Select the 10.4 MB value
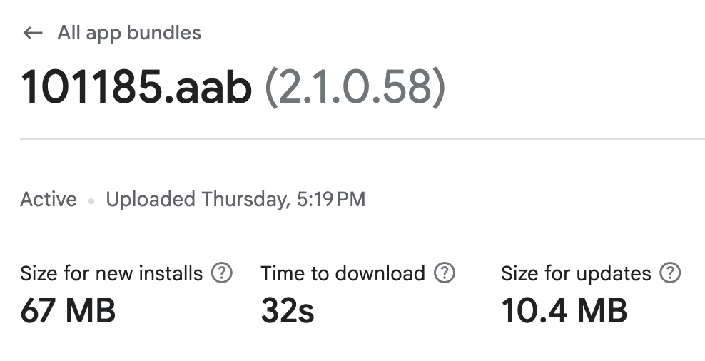This screenshot has height=361, width=705. point(564,310)
